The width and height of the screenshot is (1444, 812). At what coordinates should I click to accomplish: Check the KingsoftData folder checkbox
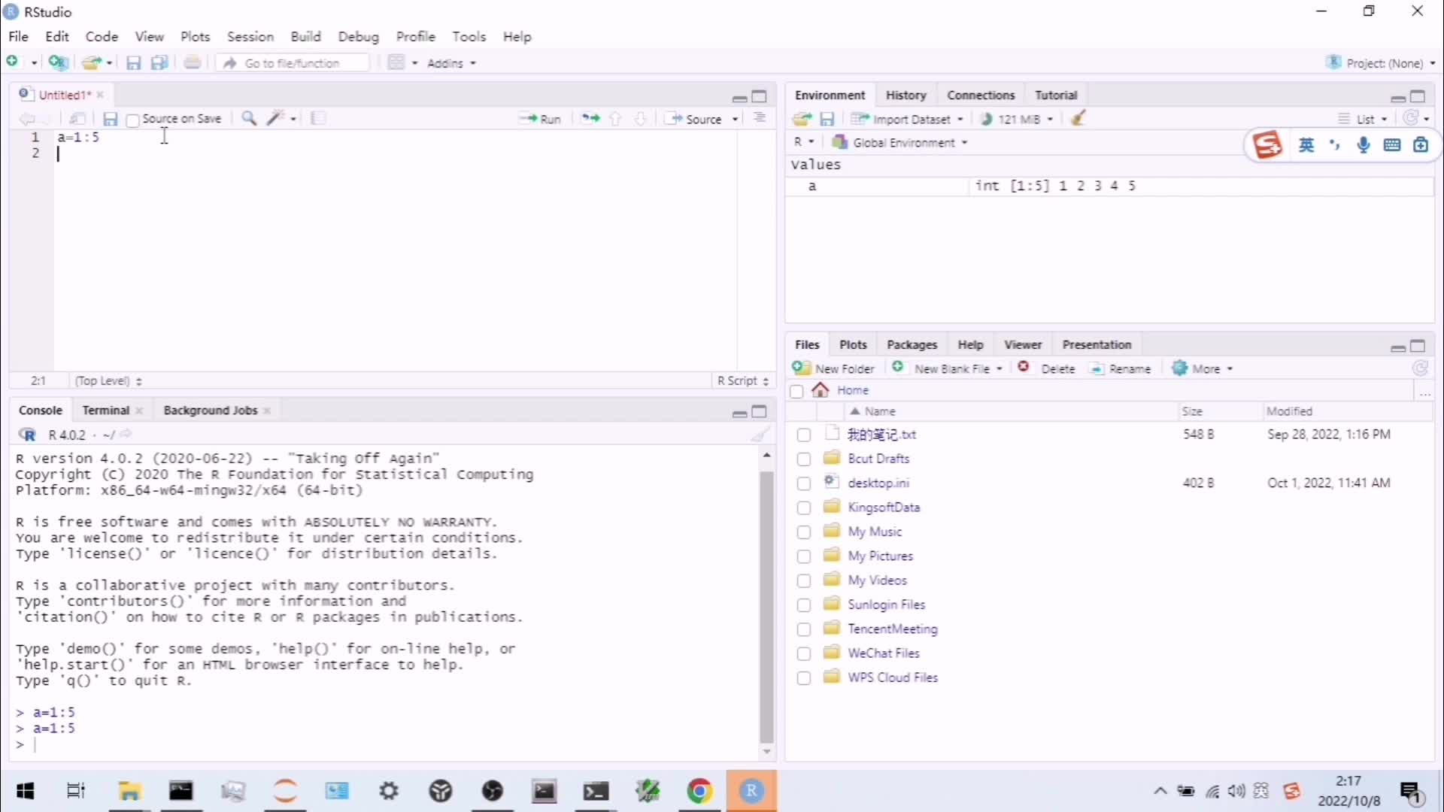coord(804,507)
